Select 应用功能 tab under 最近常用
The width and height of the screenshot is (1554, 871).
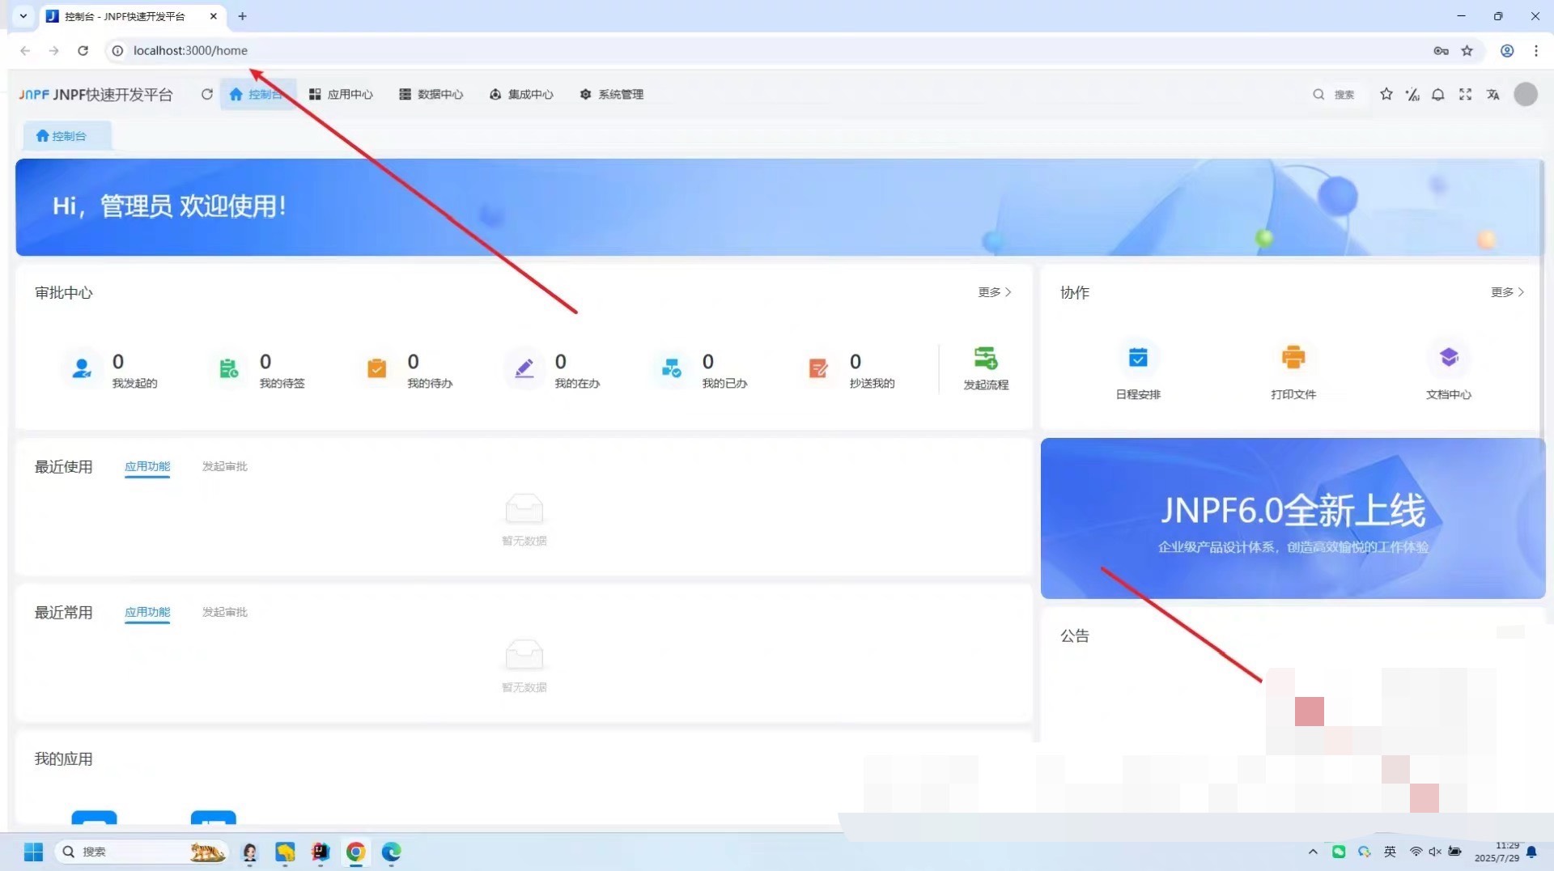pos(147,612)
